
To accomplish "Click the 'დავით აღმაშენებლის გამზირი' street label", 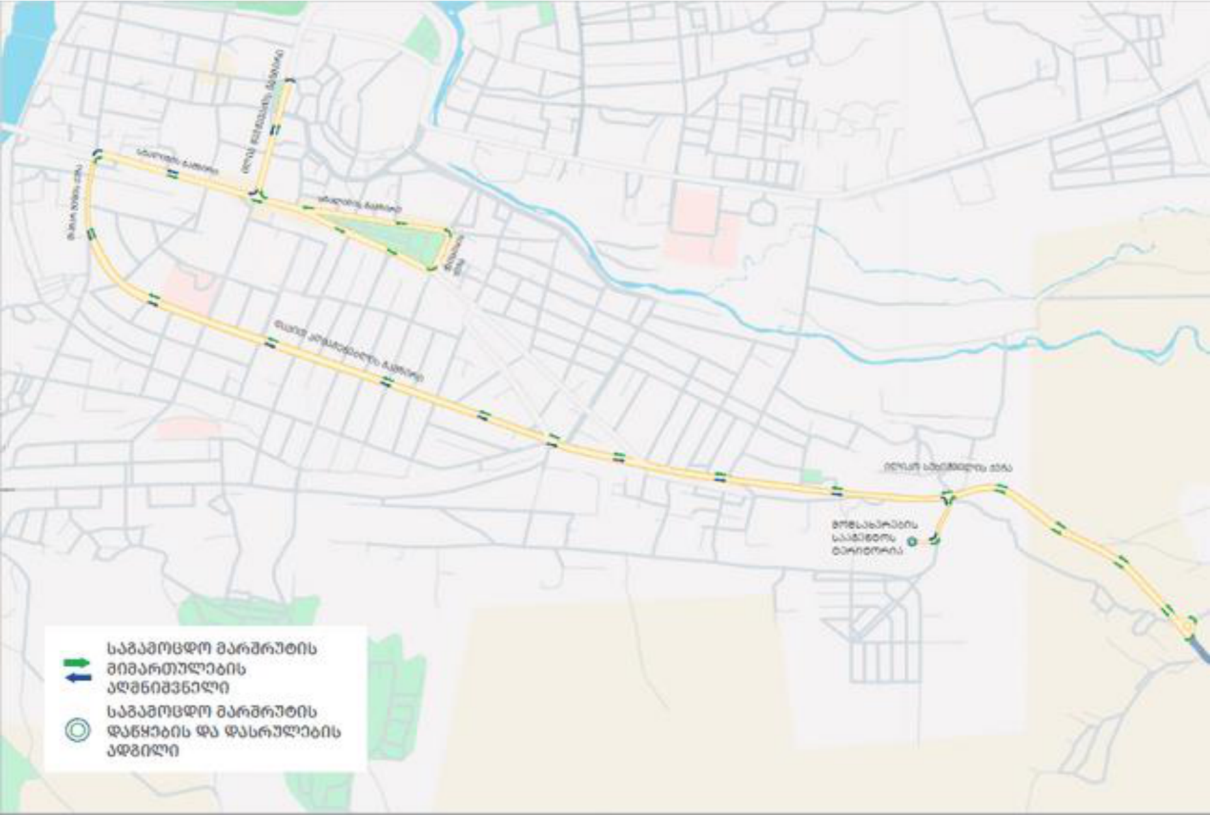I will [349, 351].
